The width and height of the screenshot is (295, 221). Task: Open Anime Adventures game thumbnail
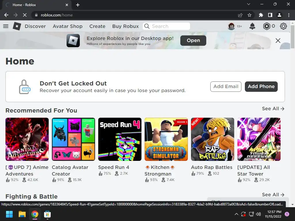(x=27, y=139)
